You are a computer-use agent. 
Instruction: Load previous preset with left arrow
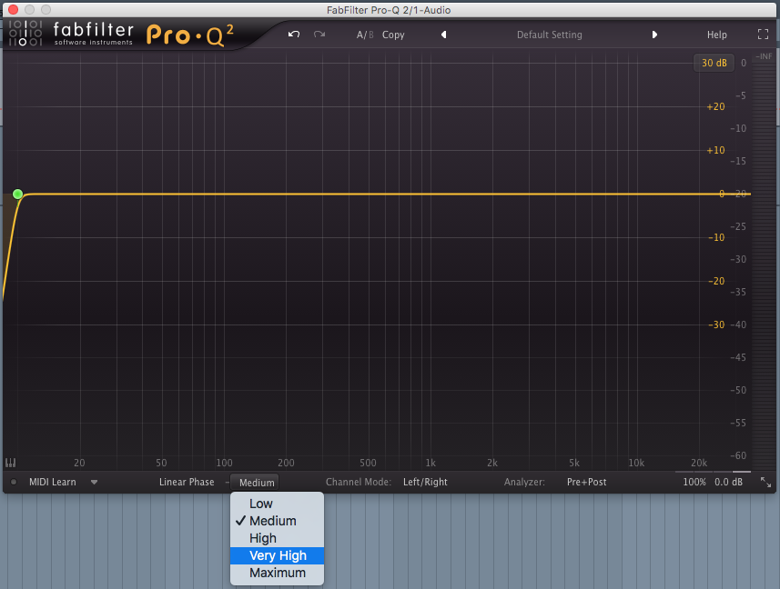(444, 35)
